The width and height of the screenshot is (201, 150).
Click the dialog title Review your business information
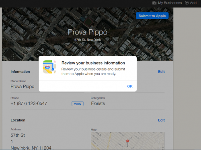point(93,63)
